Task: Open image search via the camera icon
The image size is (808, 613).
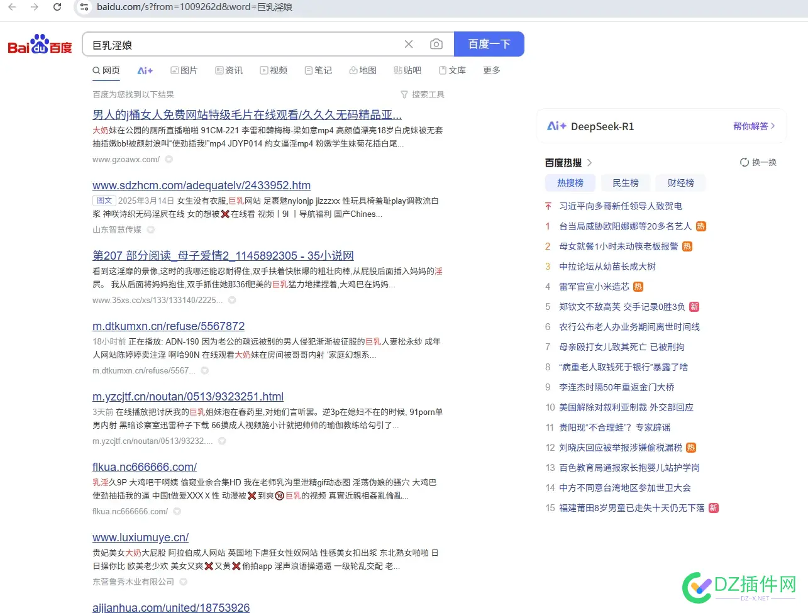Action: (436, 44)
